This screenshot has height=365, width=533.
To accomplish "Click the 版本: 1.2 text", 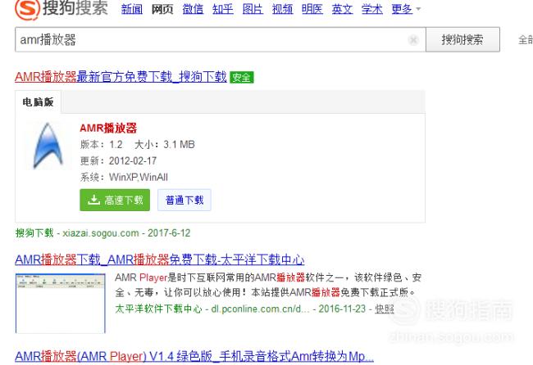I will pyautogui.click(x=102, y=145).
